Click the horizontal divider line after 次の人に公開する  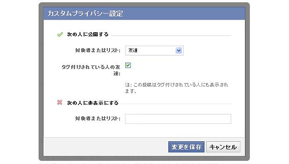pyautogui.click(x=171, y=35)
